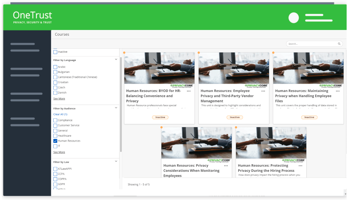Viewport: 350px width, 201px height.
Task: Click Inactive badge on Employee Privacy Vendor card
Action: [235, 117]
